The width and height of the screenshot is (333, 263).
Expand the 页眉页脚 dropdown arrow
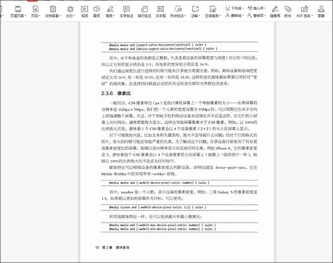tap(26, 16)
